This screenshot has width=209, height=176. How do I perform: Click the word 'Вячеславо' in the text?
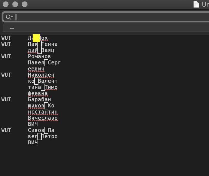pos(43,118)
